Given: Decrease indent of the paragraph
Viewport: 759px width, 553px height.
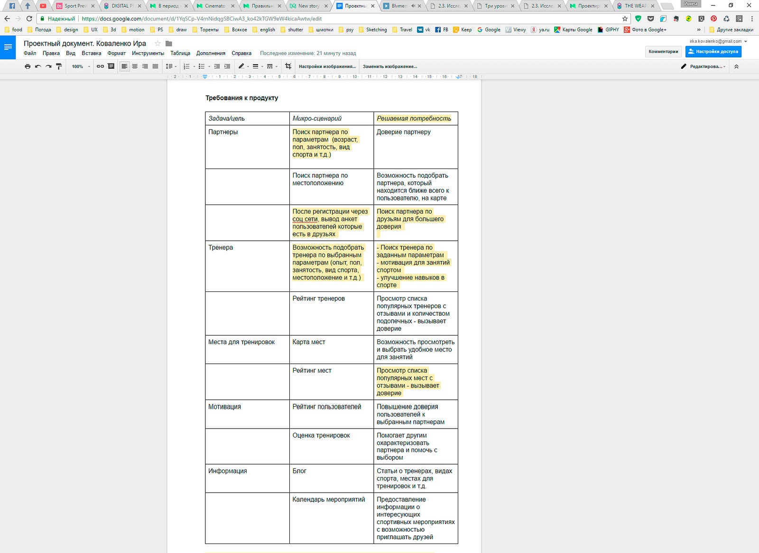Looking at the screenshot, I should pos(217,66).
